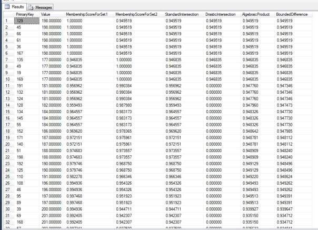Click PrimaryKey cell 66

(x=26, y=34)
